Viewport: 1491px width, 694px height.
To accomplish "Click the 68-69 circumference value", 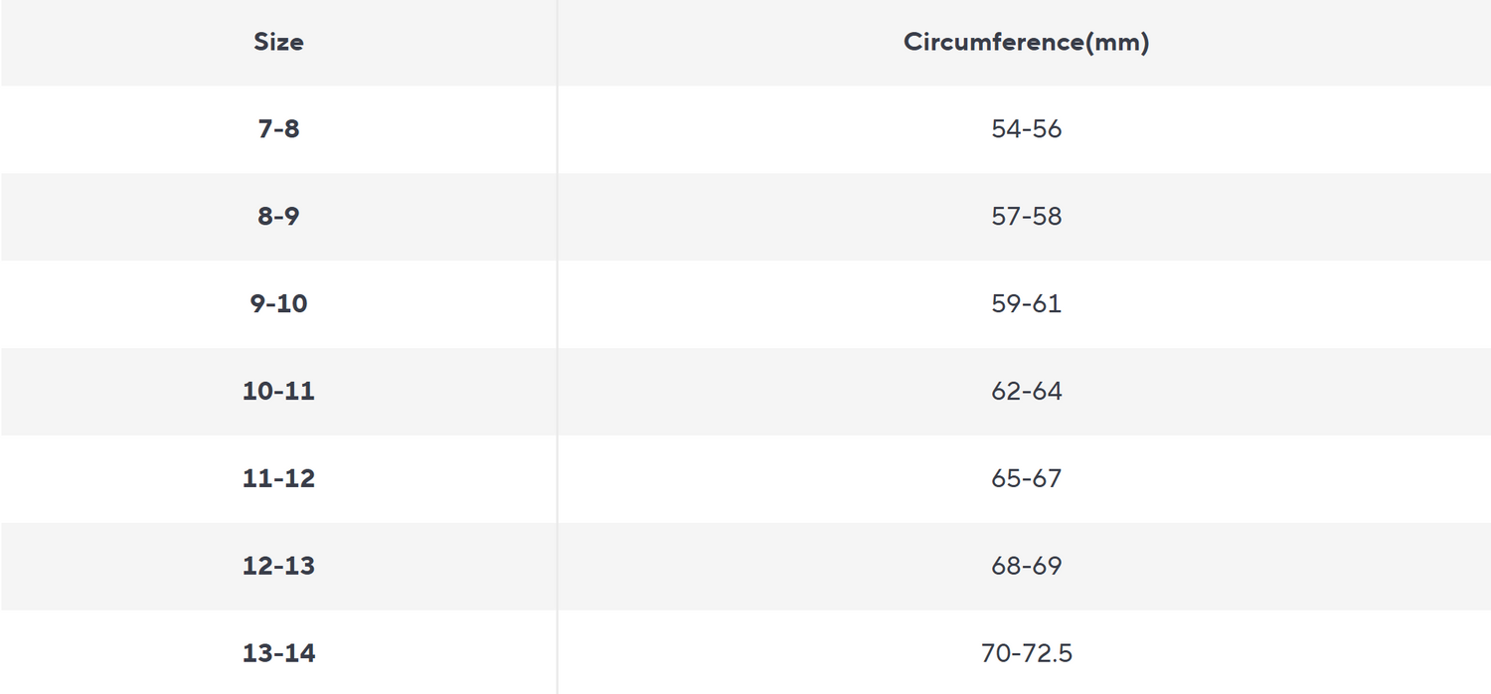I will (1026, 567).
